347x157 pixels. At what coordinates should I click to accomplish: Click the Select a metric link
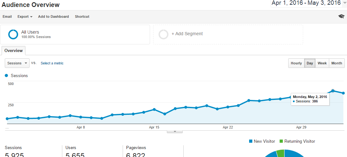pyautogui.click(x=52, y=63)
